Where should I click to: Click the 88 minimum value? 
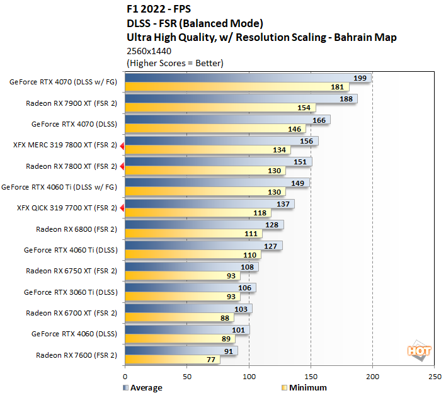tap(225, 317)
